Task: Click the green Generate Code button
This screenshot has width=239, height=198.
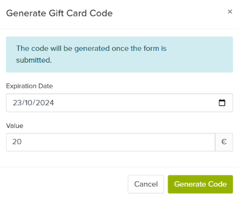Action: click(200, 184)
